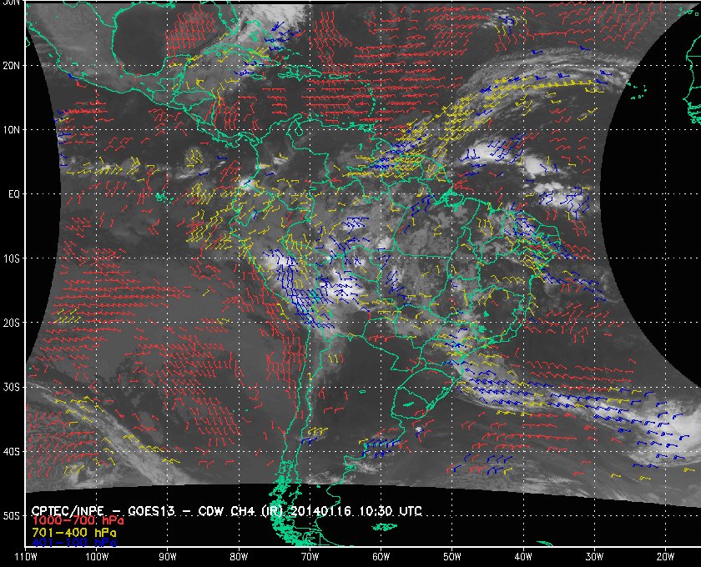
Task: Click the 110W longitude label
Action: coord(26,557)
